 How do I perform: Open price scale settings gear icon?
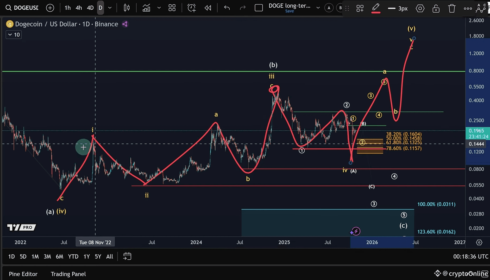479,242
